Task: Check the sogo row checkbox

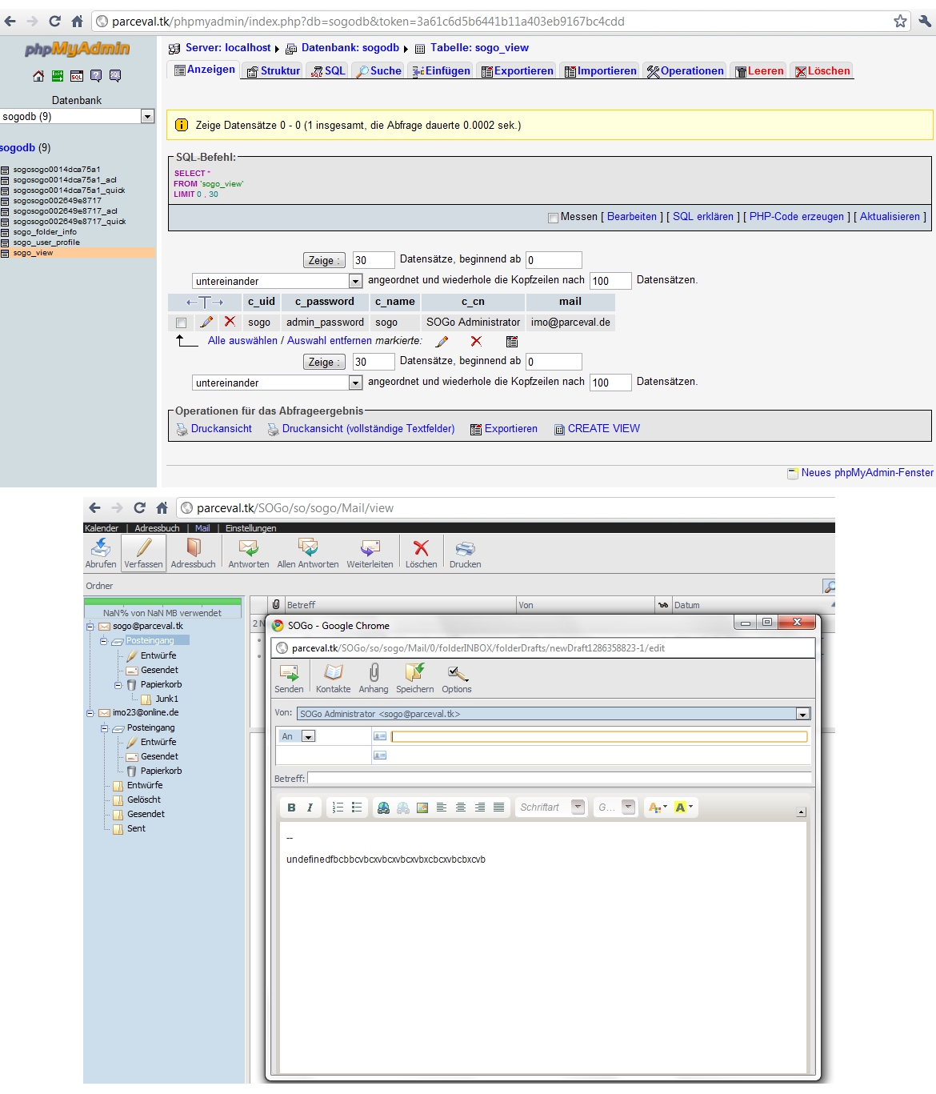Action: (x=181, y=323)
